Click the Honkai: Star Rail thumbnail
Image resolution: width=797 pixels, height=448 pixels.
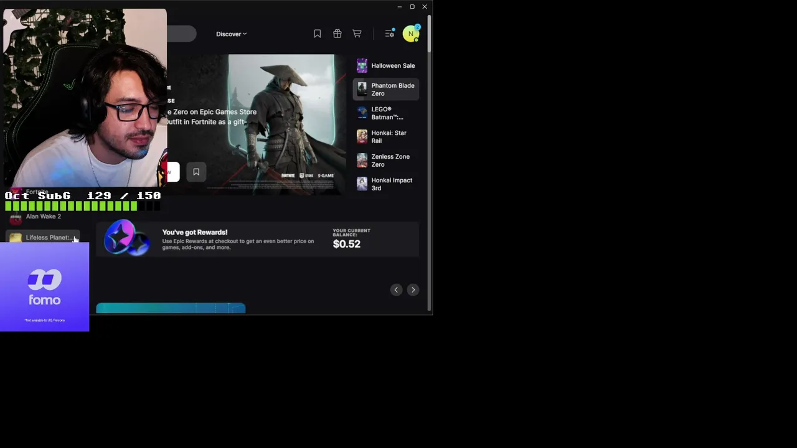(x=362, y=137)
